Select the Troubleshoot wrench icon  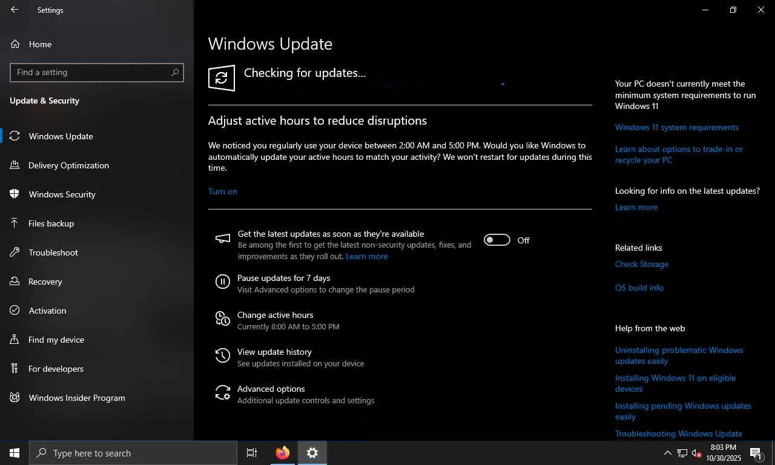tap(15, 252)
